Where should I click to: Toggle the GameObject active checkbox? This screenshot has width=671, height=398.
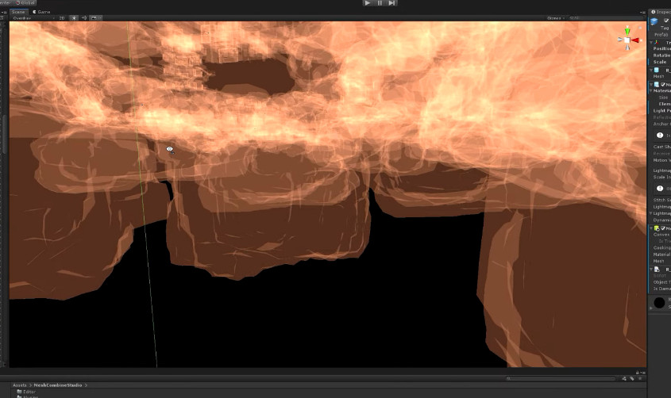pos(665,21)
